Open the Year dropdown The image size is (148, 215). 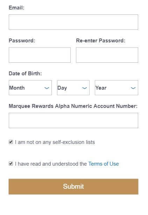coord(117,88)
